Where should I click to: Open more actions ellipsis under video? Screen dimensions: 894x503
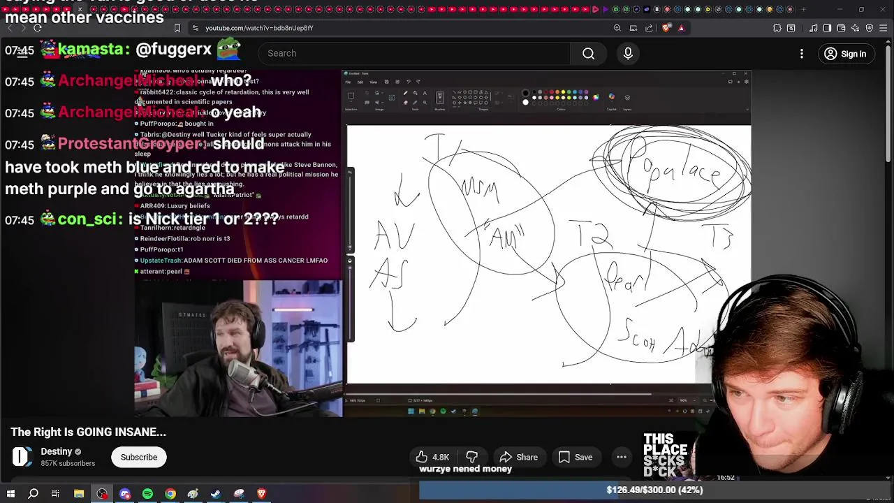(x=621, y=457)
